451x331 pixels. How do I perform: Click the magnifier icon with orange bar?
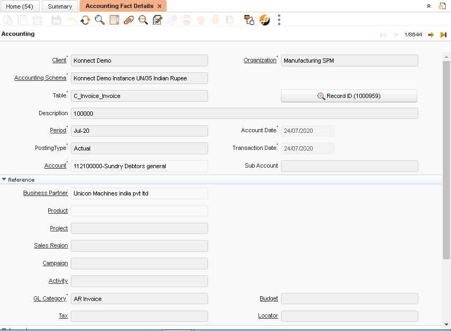(x=143, y=20)
